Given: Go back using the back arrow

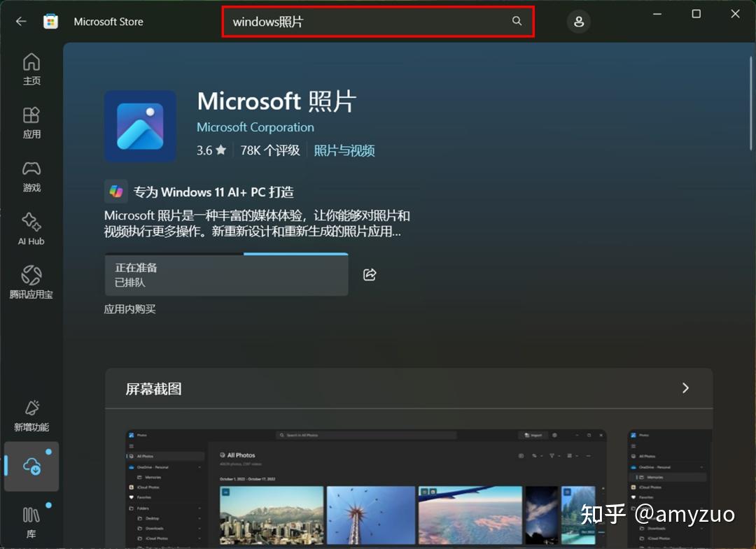Looking at the screenshot, I should [20, 21].
